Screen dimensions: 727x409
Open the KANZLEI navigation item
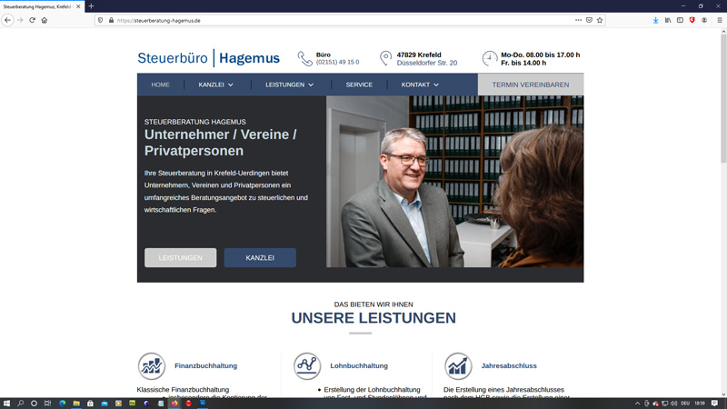212,85
